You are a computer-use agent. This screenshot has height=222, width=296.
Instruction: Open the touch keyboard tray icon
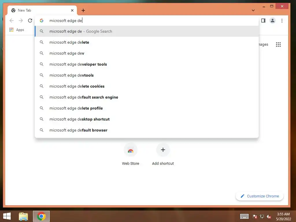coord(244,216)
